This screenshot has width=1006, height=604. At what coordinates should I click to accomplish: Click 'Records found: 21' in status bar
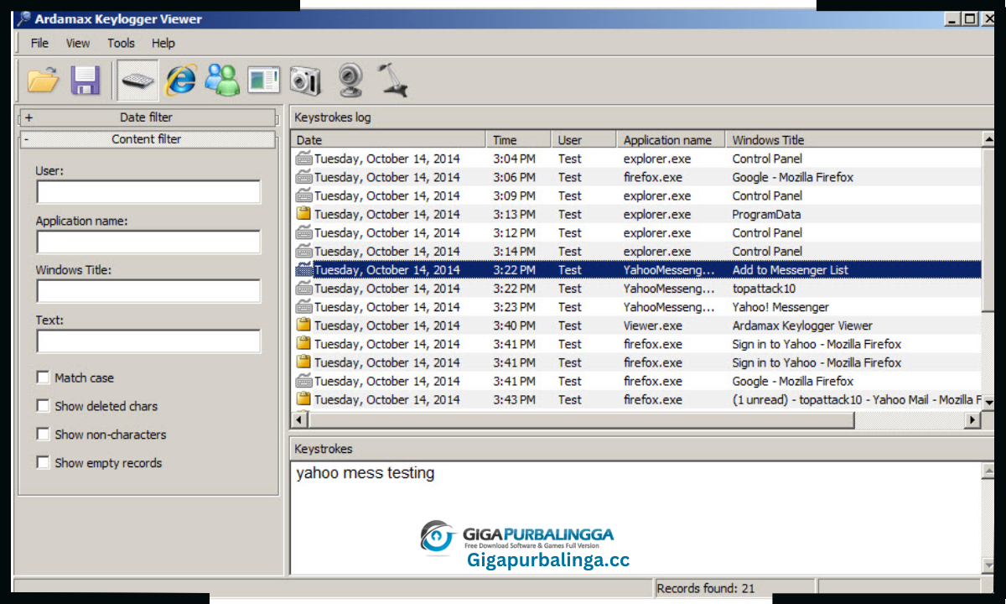click(706, 588)
